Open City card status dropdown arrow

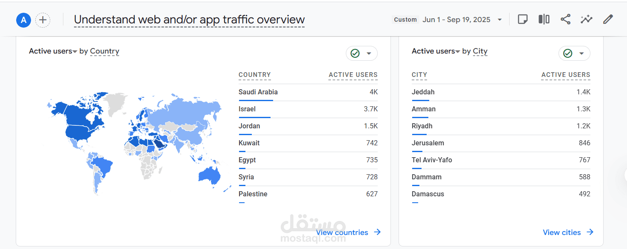point(581,54)
